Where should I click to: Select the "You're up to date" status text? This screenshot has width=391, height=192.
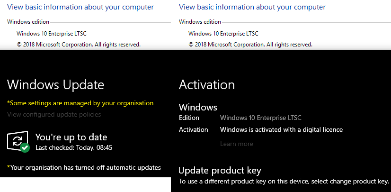tap(71, 137)
